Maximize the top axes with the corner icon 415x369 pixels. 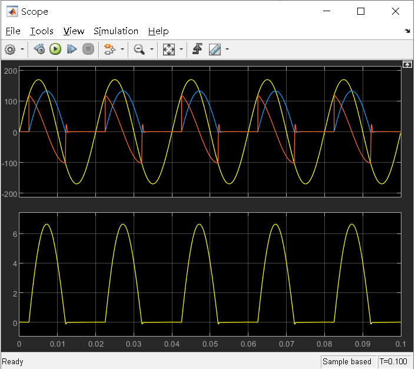point(407,64)
